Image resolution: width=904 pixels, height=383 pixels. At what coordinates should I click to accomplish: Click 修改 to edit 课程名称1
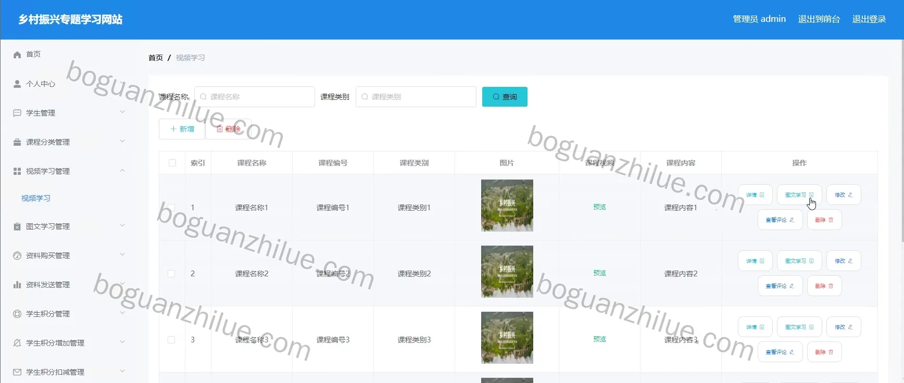(844, 195)
